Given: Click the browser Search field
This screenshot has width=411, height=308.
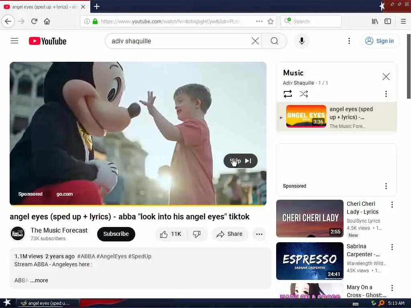Looking at the screenshot, I should (311, 21).
